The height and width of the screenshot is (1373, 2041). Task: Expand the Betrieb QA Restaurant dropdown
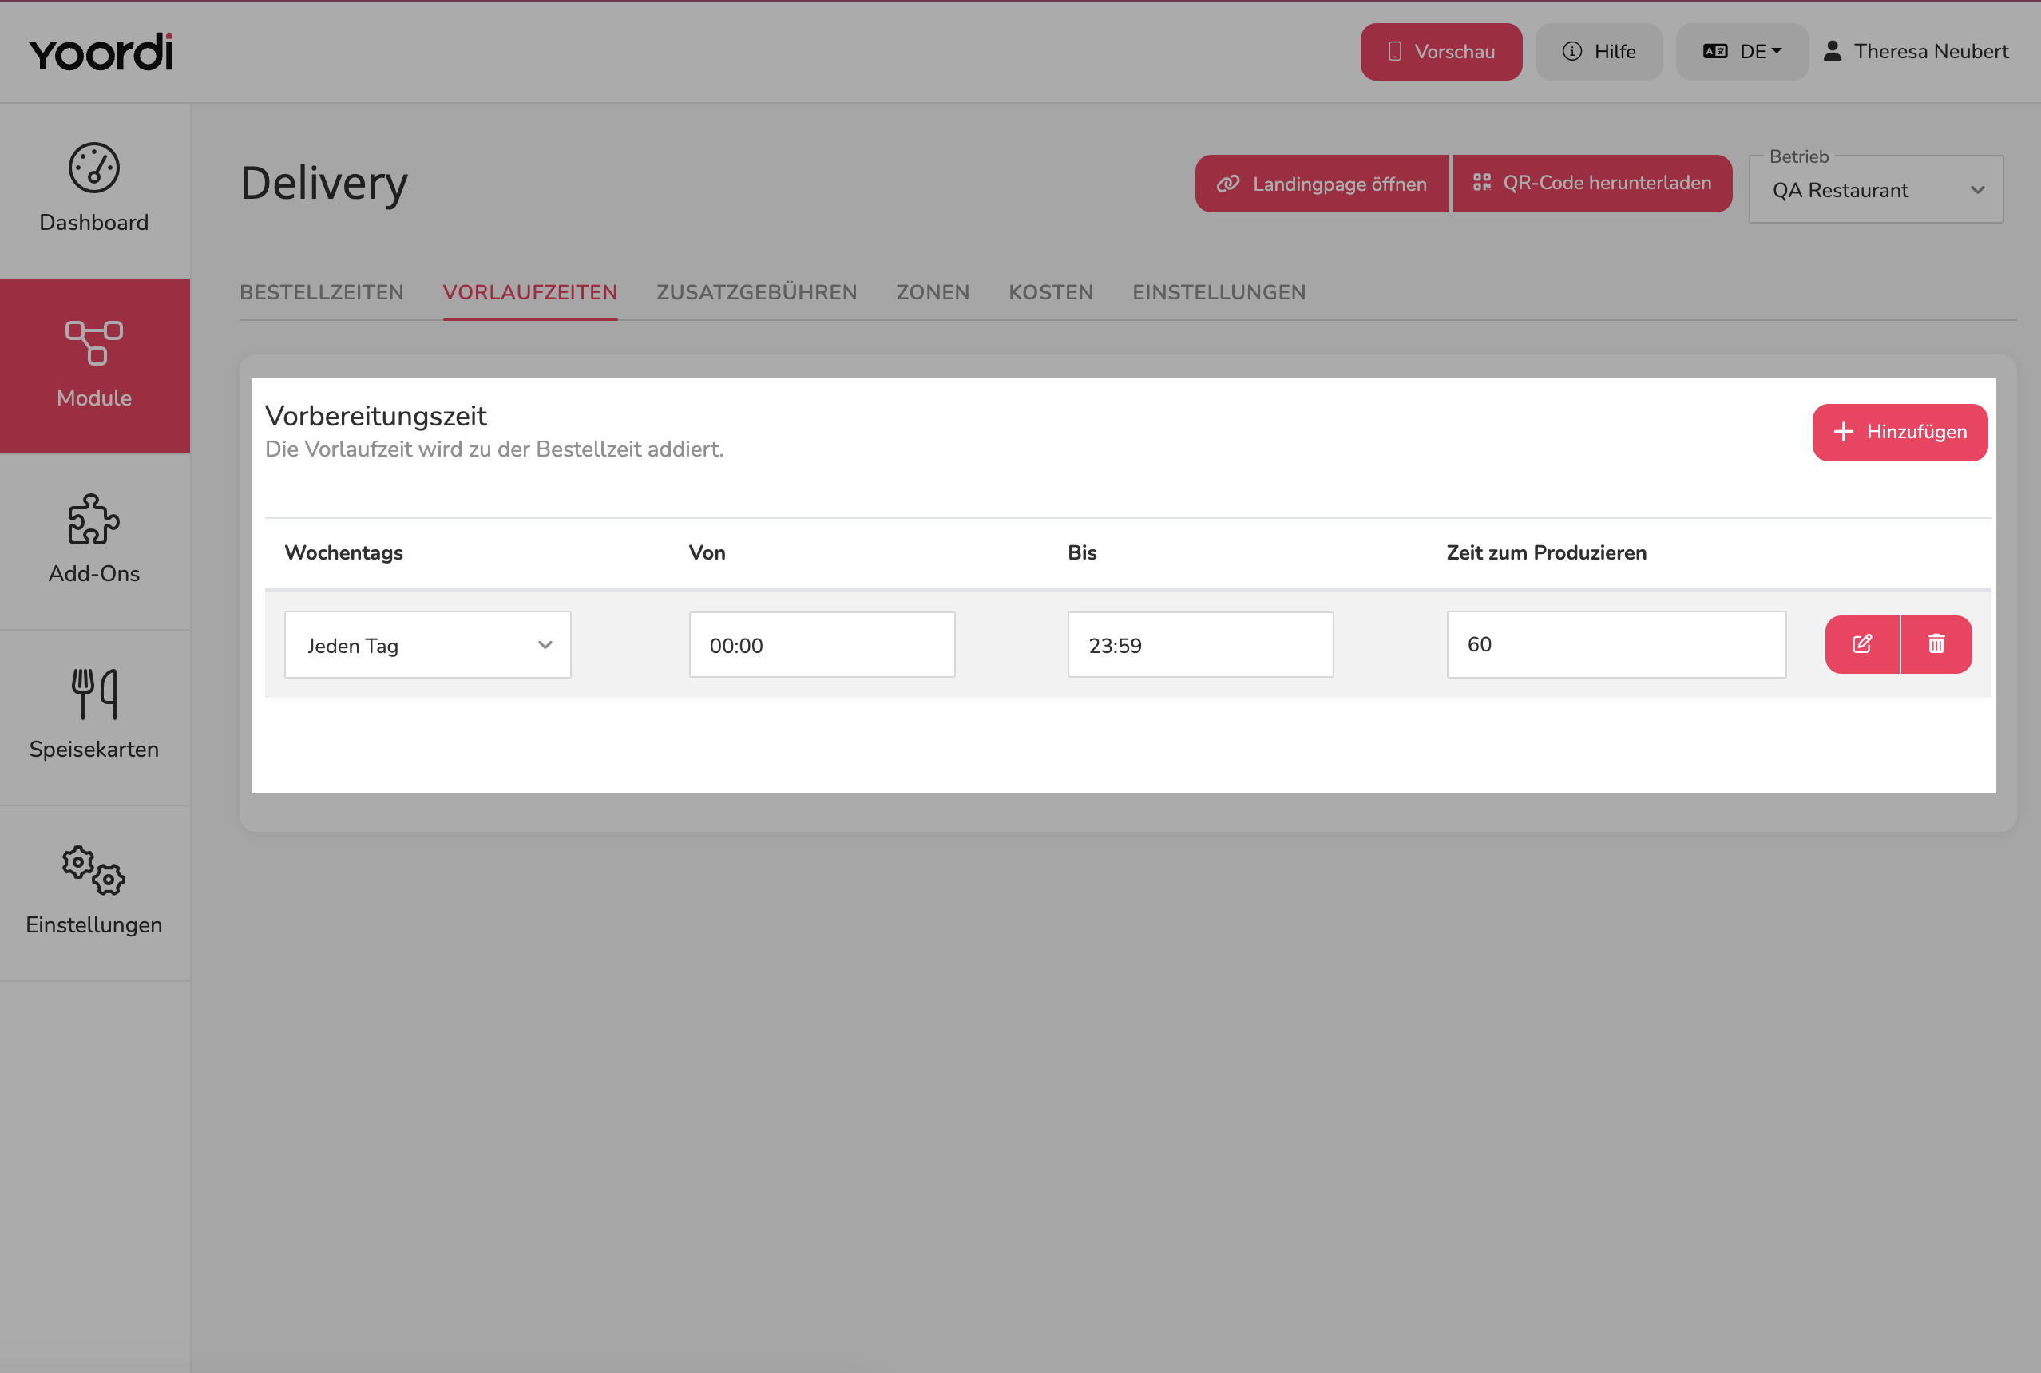click(1877, 190)
